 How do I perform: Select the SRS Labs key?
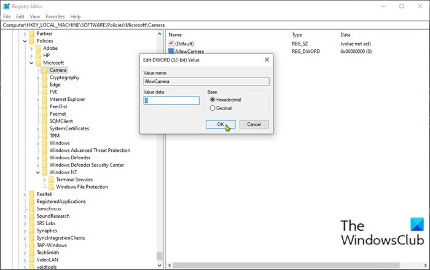coord(46,223)
